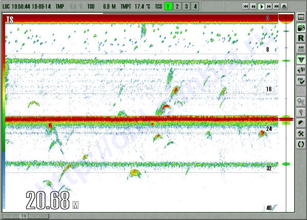Click the loudspeaker alarm icon
Image resolution: width=307 pixels, height=220 pixels.
tap(301, 70)
